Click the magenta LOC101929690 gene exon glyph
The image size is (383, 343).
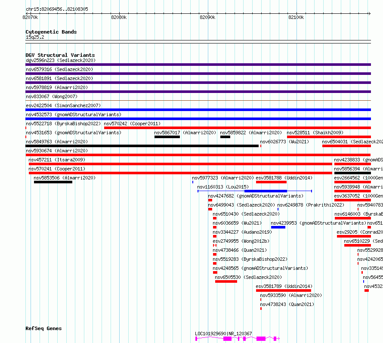click(238, 339)
